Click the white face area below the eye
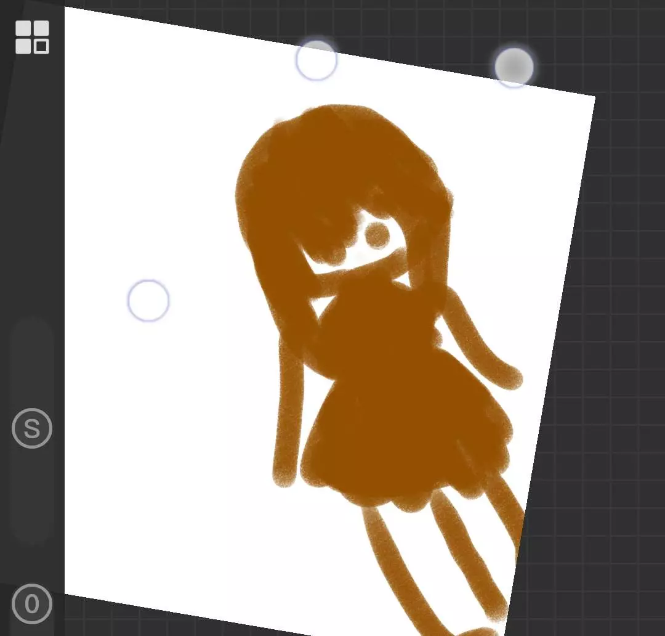Viewport: 665px width, 636px height. (x=345, y=264)
